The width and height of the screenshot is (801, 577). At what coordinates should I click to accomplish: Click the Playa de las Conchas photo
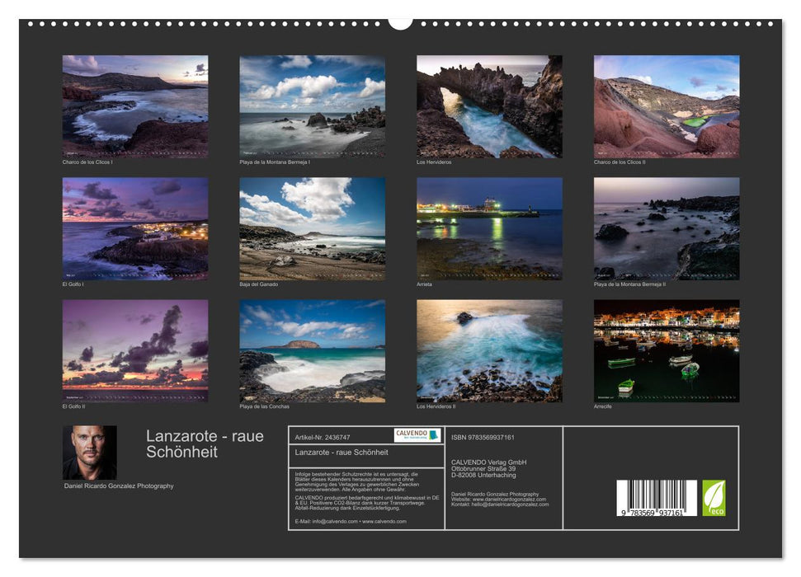click(313, 351)
